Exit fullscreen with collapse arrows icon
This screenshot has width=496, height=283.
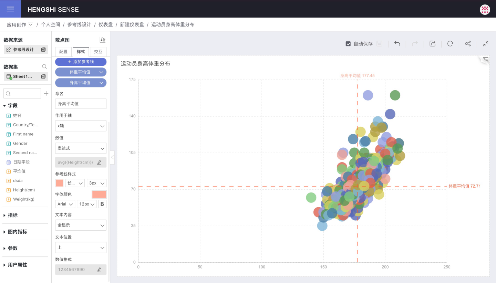click(486, 44)
